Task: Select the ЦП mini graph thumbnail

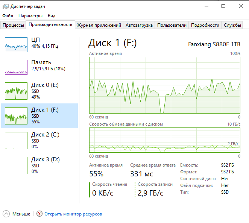Action: coord(16,44)
